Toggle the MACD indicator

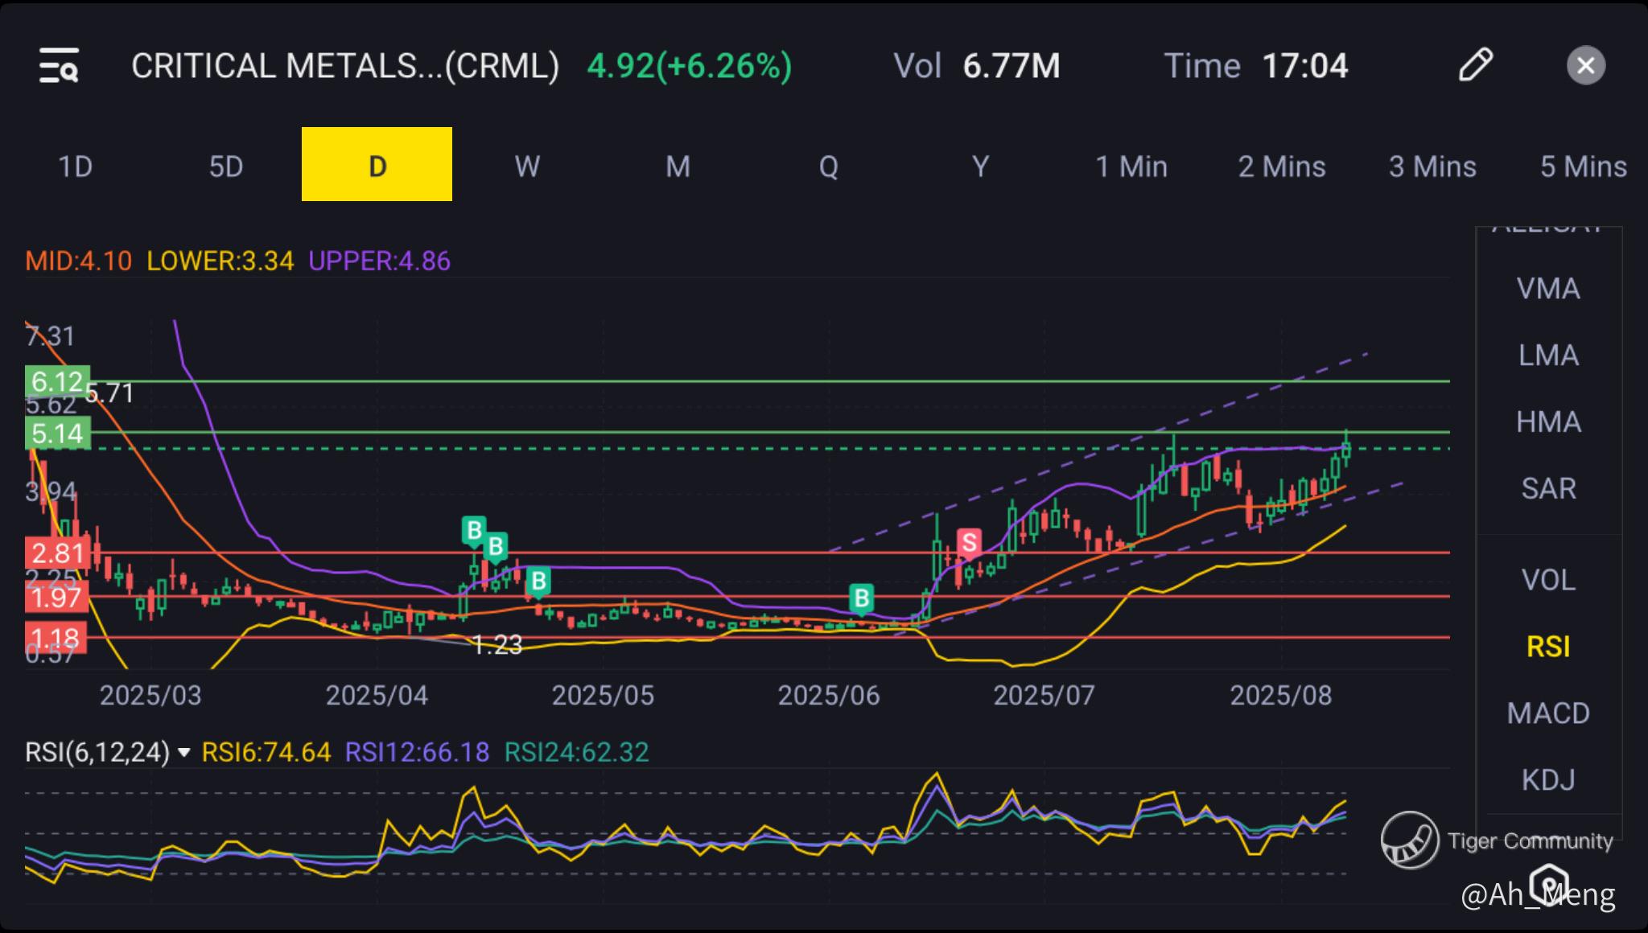[x=1548, y=713]
